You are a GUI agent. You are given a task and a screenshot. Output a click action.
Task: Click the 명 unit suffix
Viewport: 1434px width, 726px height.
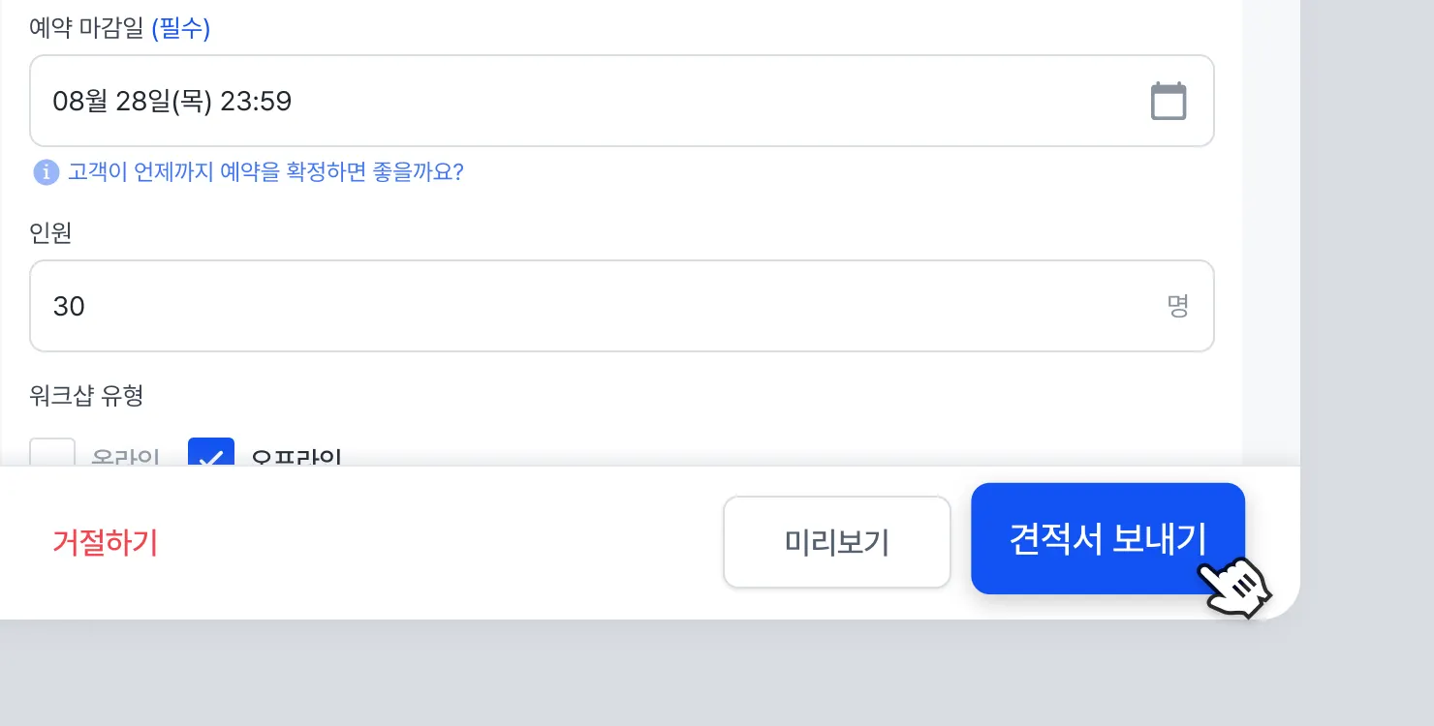point(1177,307)
